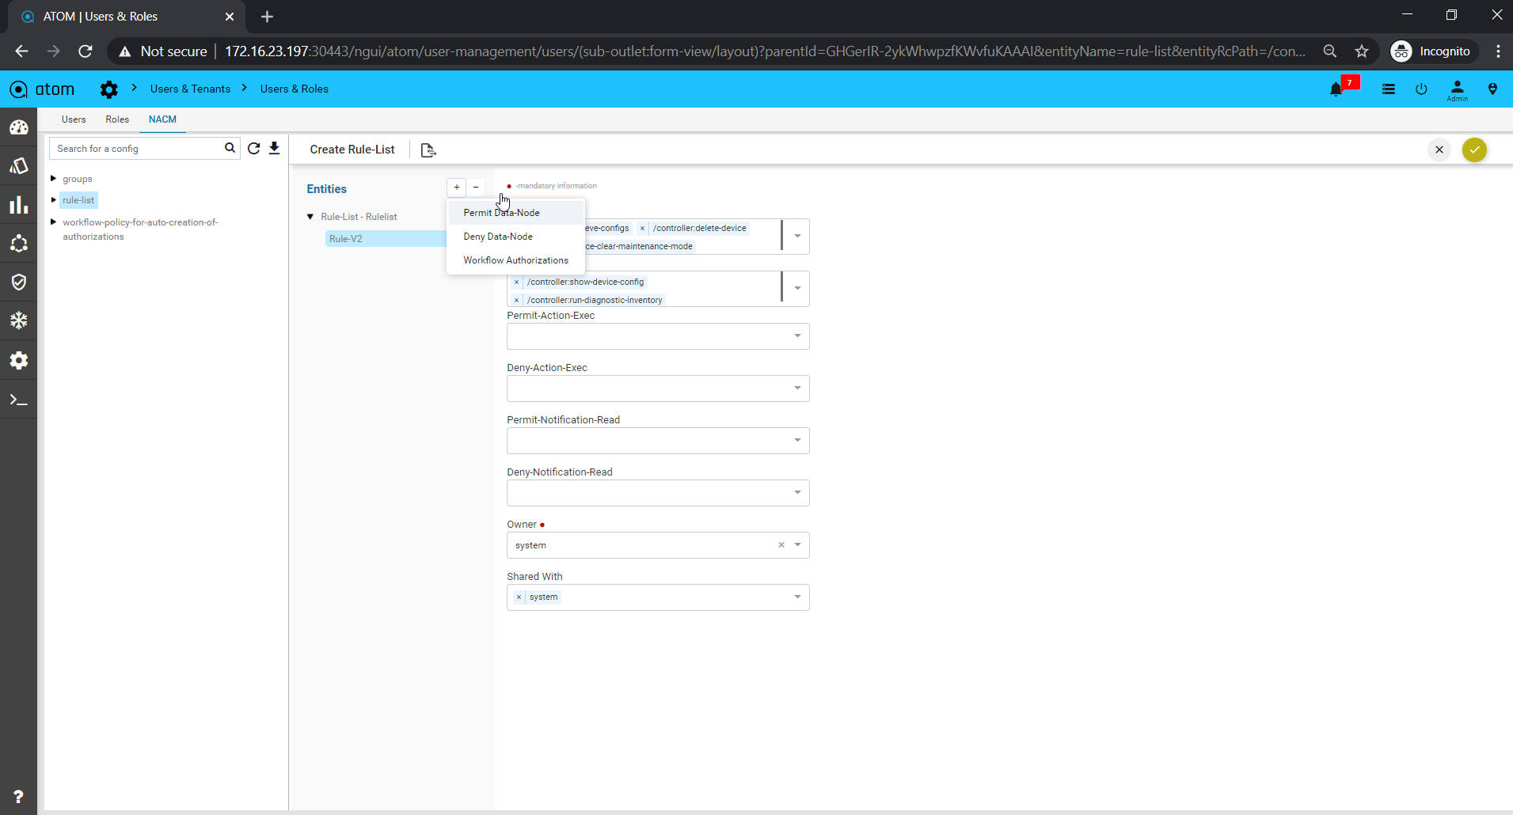The image size is (1513, 815).
Task: Open the shield compliance sidebar icon
Action: 19,282
